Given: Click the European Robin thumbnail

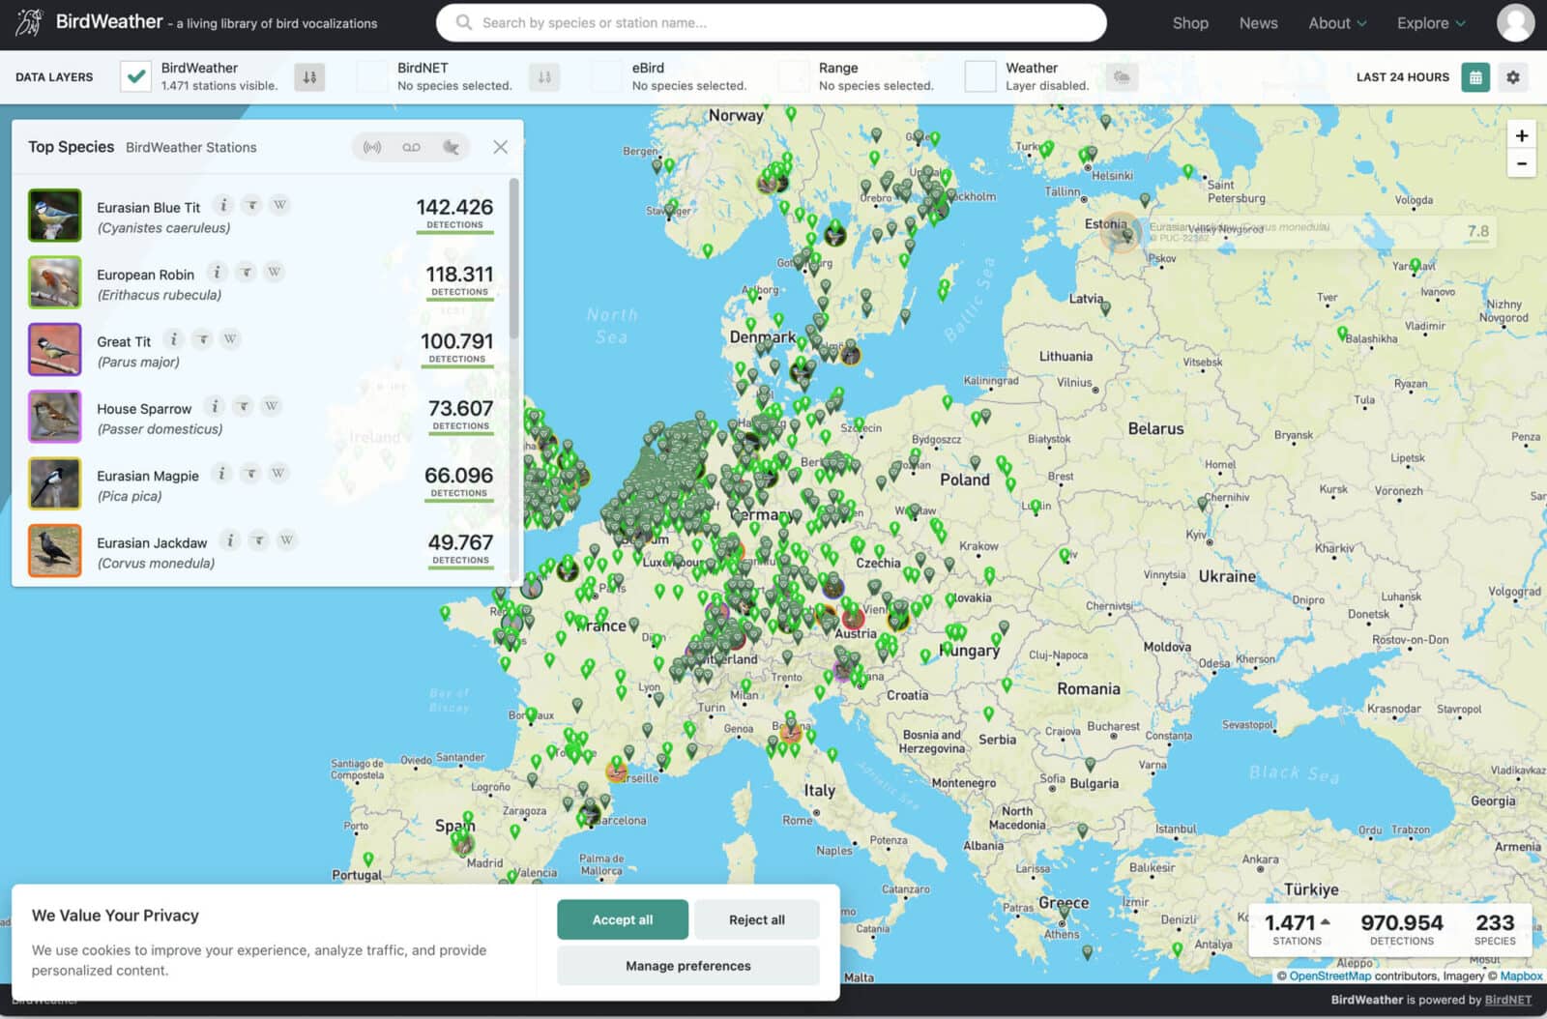Looking at the screenshot, I should 55,281.
